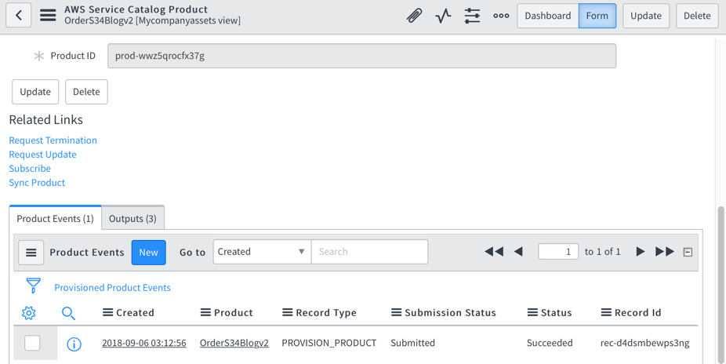Image resolution: width=726 pixels, height=364 pixels.
Task: Open more options three-dots icon
Action: tap(501, 16)
